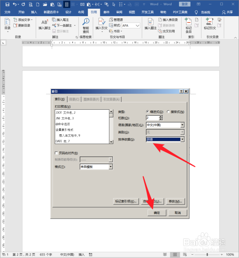The width and height of the screenshot is (239, 258).
Task: Select the 索引(X) dialog tab
Action: pos(60,99)
